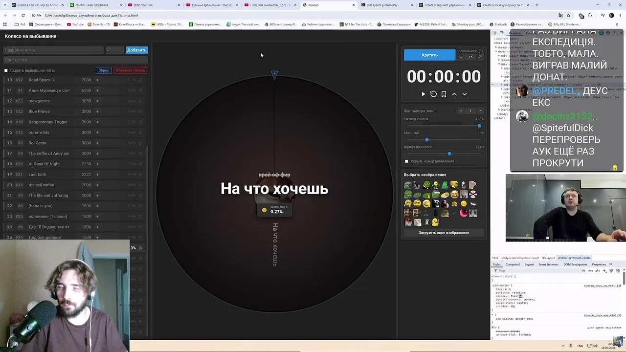Image resolution: width=626 pixels, height=352 pixels.
Task: Decrease the 'Шаг таймера' value with down arrow
Action: [461, 111]
